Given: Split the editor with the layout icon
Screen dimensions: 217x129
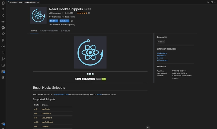Looking at the screenshot, I should (x=212, y=2).
